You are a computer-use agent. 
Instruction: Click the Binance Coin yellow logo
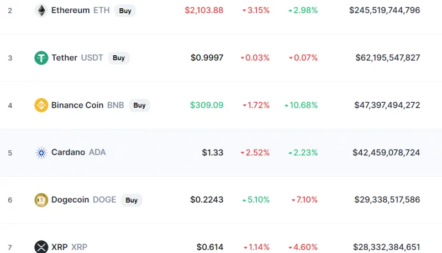click(x=41, y=105)
